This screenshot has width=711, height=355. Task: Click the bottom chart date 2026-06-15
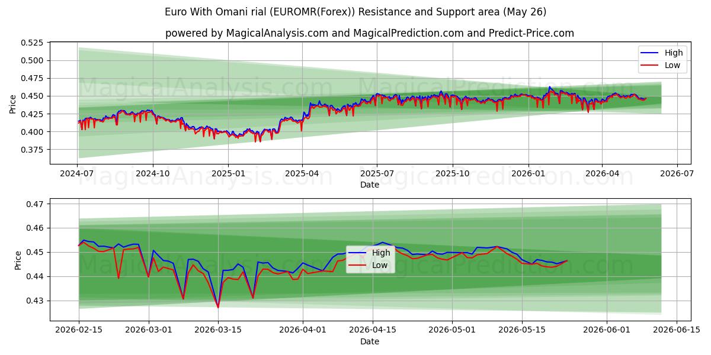click(x=676, y=331)
